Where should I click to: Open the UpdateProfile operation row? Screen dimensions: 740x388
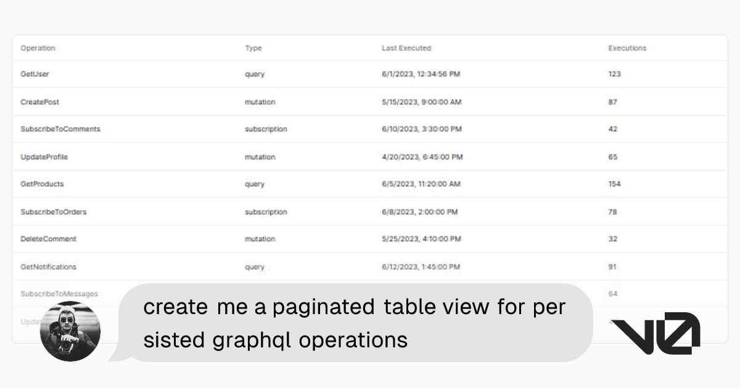[44, 157]
